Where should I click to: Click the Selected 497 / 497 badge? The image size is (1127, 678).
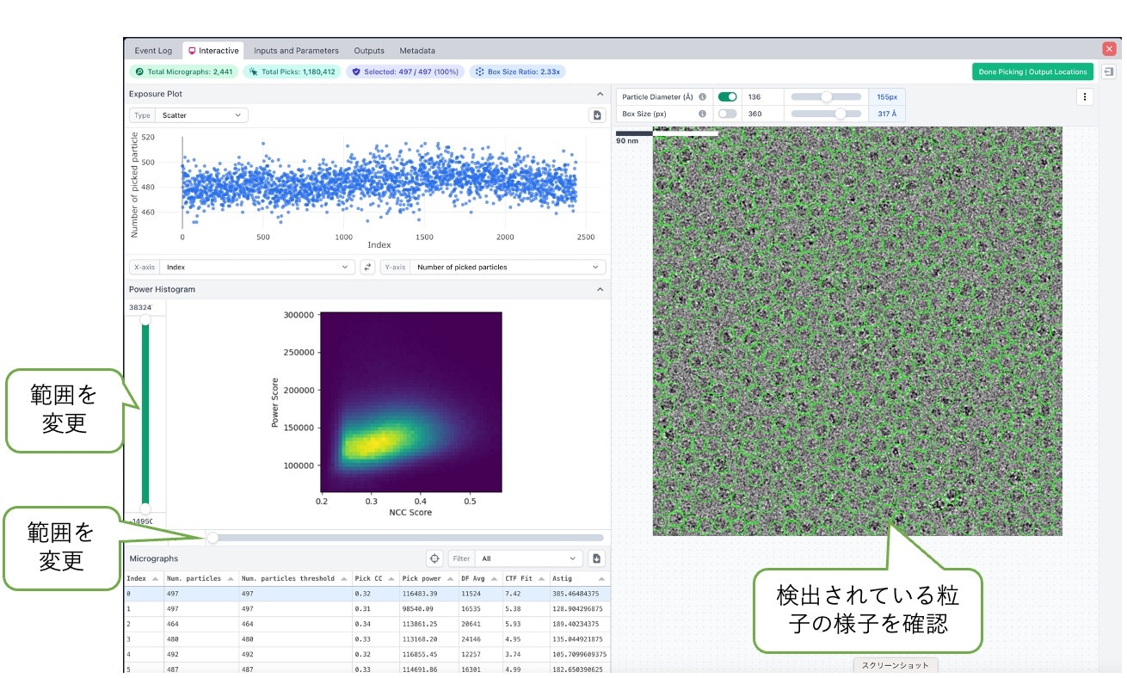pos(405,72)
